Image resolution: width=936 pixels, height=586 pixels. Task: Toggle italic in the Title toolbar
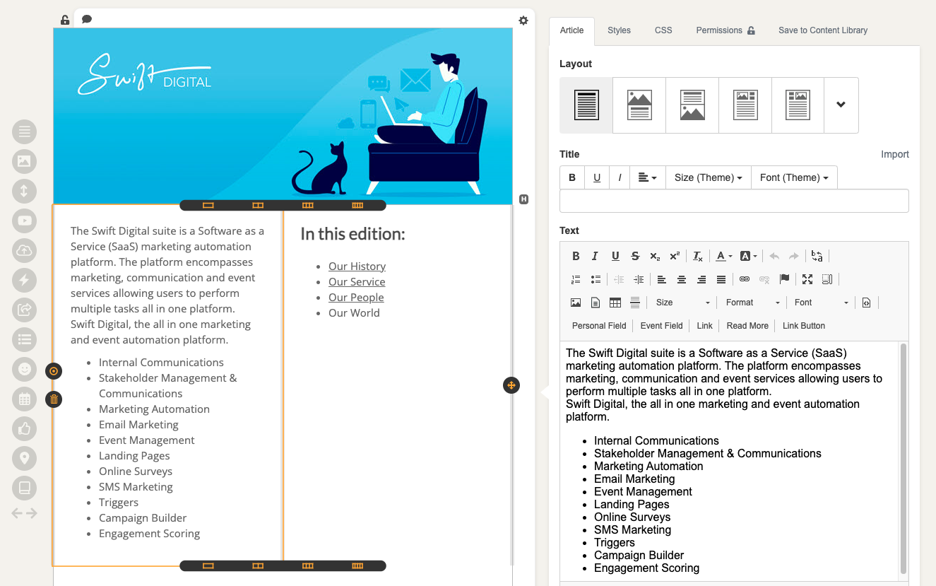(620, 177)
